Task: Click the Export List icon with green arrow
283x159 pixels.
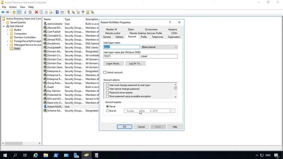Action: [x=51, y=12]
